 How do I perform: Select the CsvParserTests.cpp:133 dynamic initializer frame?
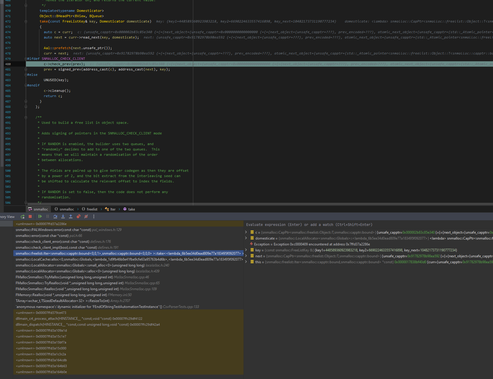(128, 307)
